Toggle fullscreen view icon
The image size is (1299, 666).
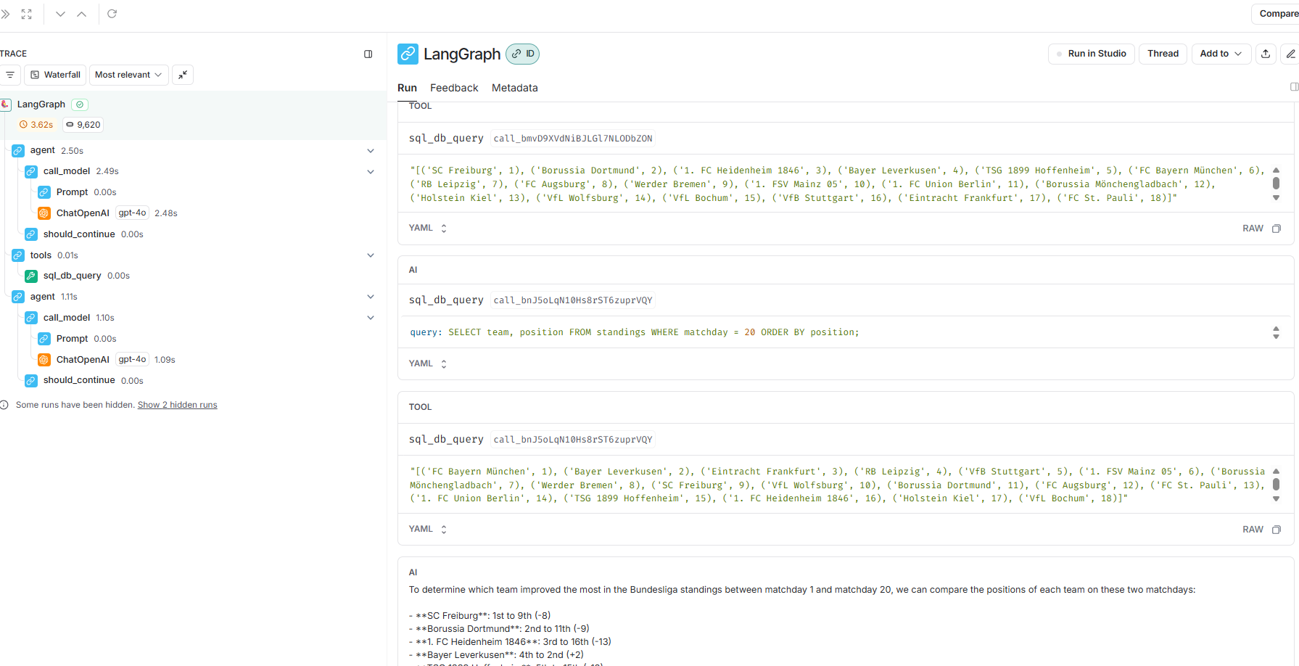pos(27,14)
